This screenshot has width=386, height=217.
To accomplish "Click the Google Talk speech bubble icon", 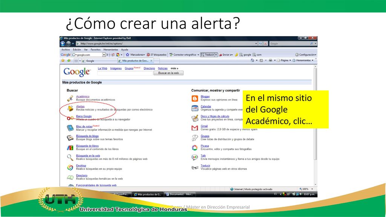I will pos(195,157).
